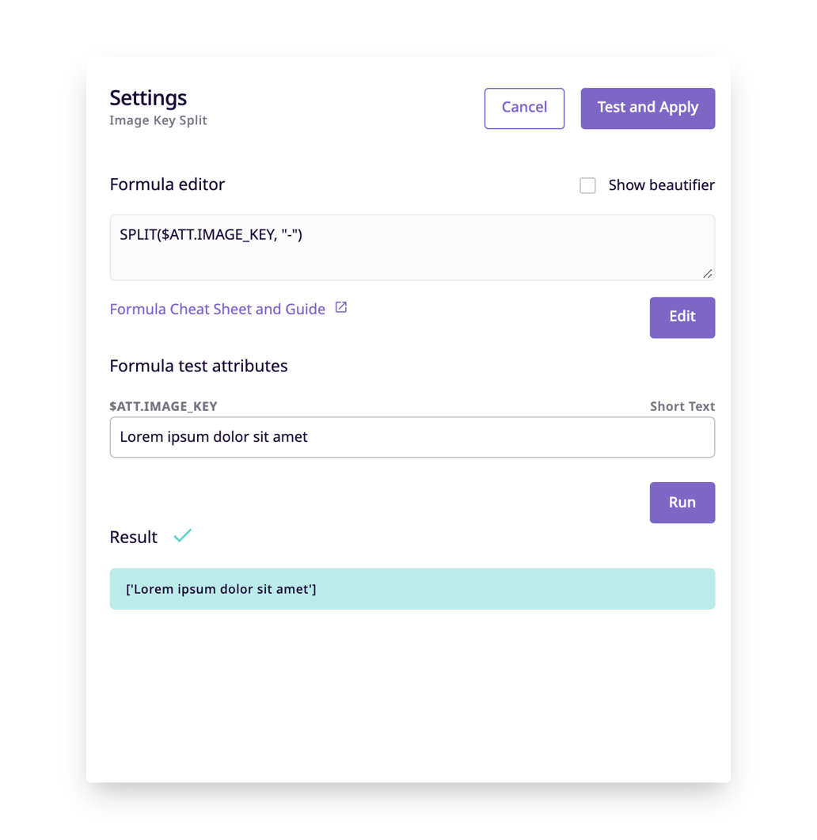This screenshot has width=817, height=840.
Task: Enable the Show beautifier checkbox
Action: coord(587,185)
